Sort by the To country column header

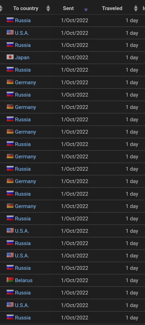pyautogui.click(x=26, y=8)
